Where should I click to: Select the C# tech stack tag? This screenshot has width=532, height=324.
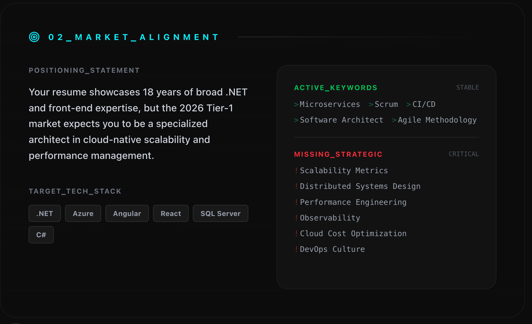point(41,235)
